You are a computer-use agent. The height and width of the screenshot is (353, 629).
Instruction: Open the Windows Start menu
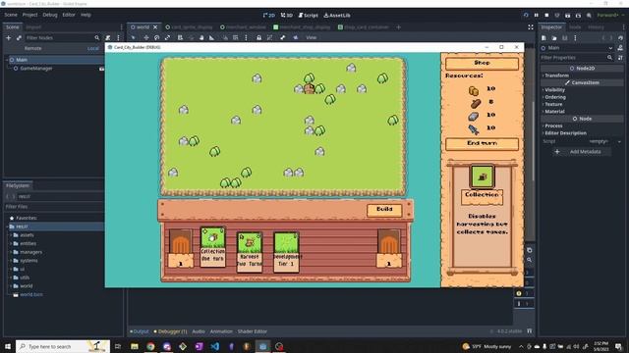(x=7, y=346)
